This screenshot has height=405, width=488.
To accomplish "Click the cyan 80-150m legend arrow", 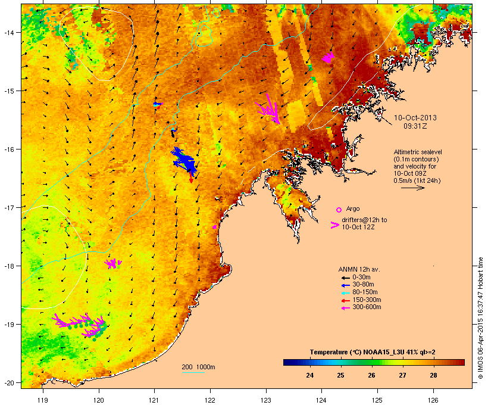I will 346,293.
